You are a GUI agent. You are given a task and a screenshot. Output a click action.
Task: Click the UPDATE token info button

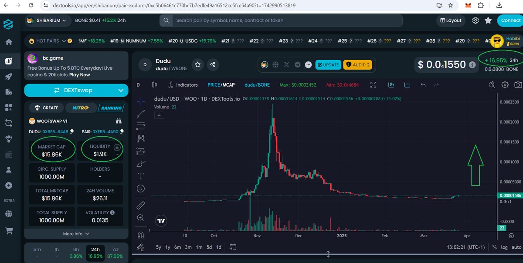[x=328, y=64]
